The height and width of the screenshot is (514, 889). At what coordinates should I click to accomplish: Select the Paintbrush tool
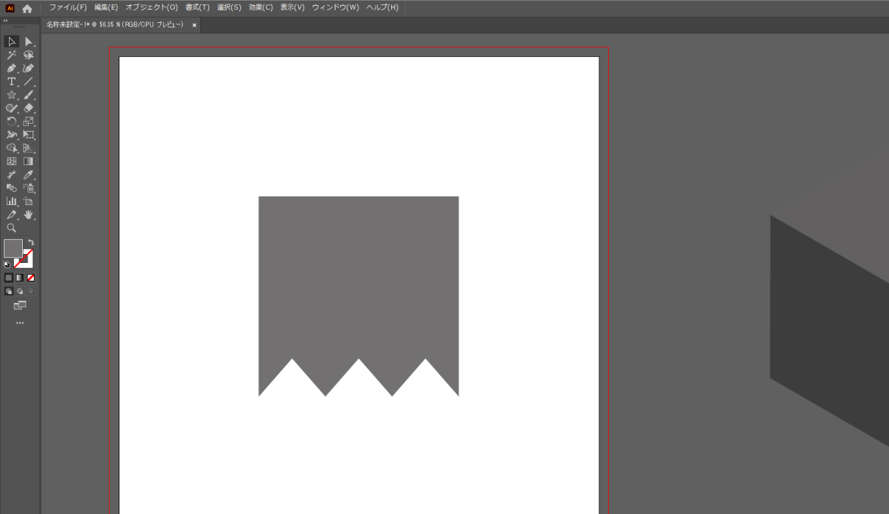point(29,95)
